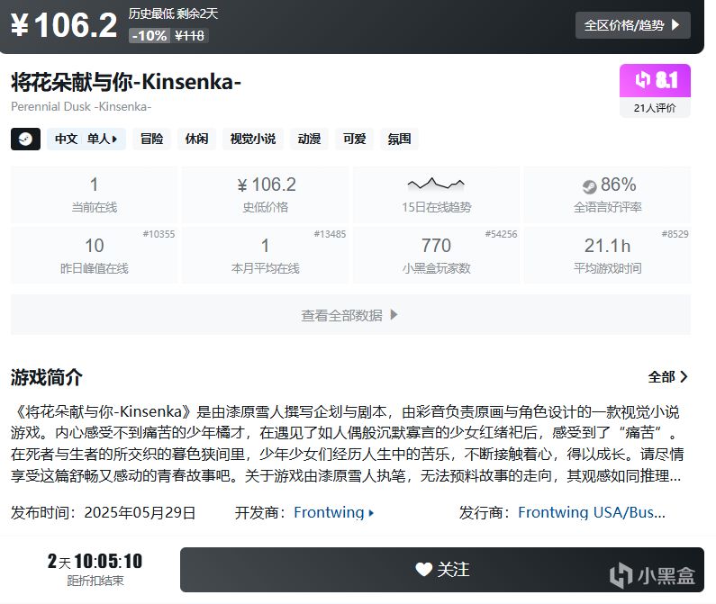Open the 15日在线趋势 sparkline chart
This screenshot has height=604, width=716.
[x=436, y=185]
